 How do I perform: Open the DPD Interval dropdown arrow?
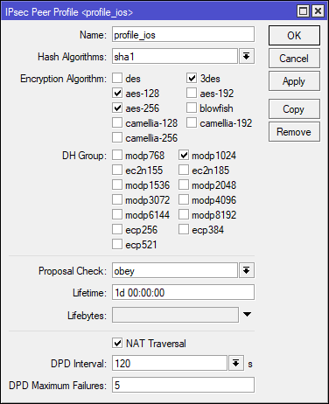point(236,363)
